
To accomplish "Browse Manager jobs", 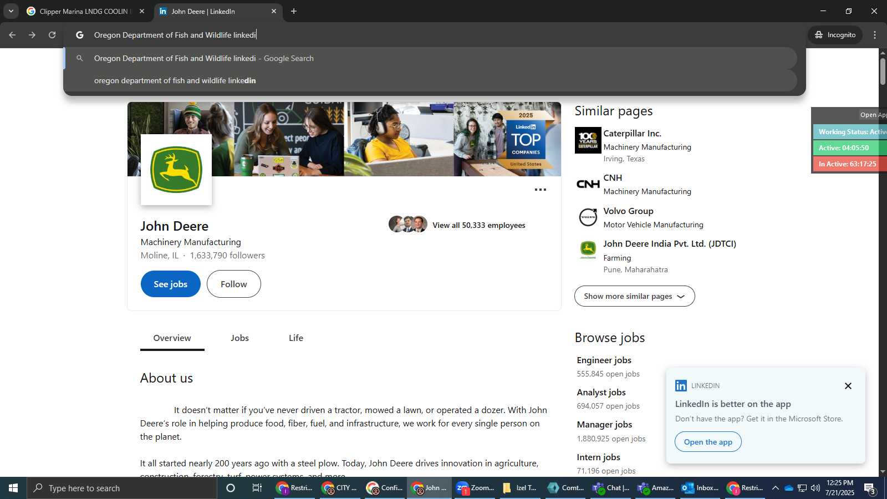I will 605,425.
